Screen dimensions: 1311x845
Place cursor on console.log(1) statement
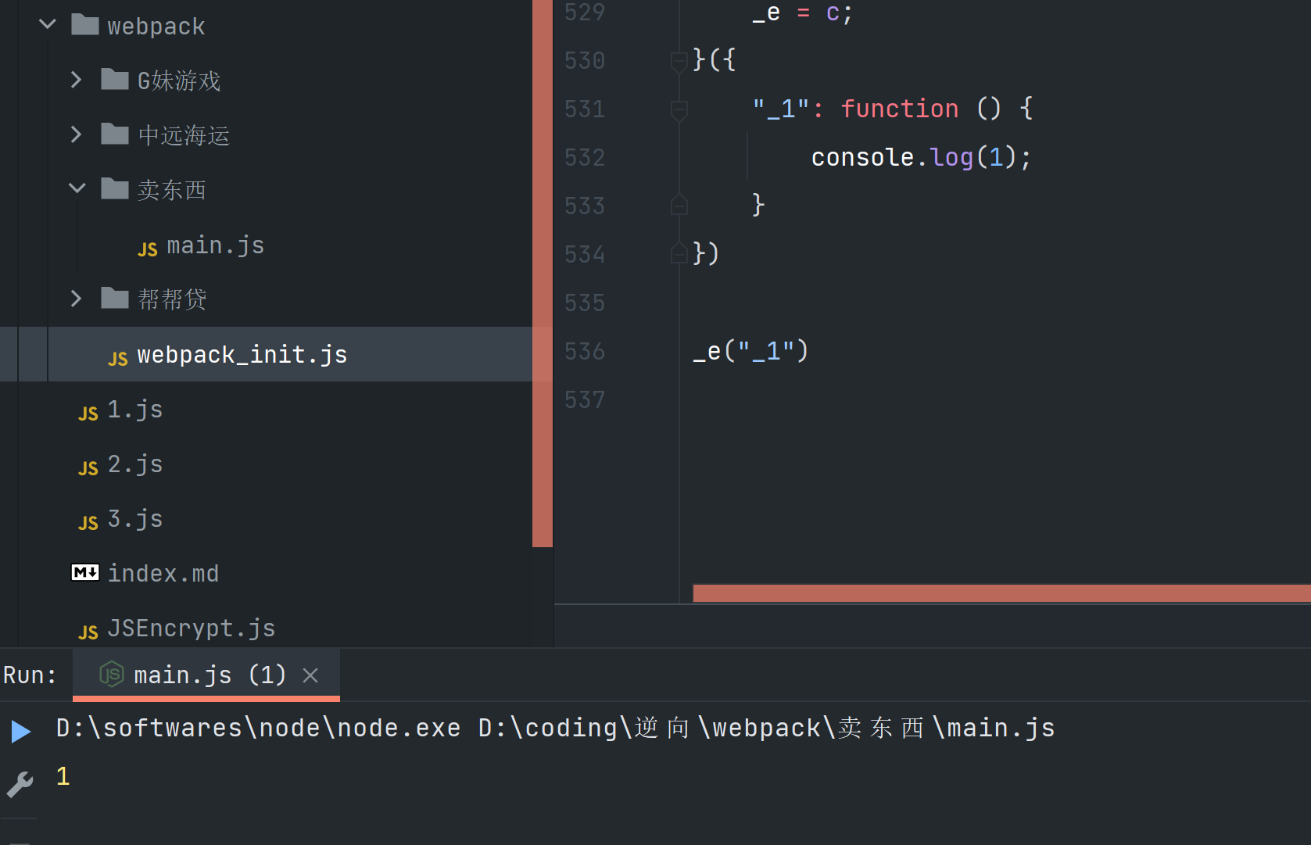[x=922, y=157]
